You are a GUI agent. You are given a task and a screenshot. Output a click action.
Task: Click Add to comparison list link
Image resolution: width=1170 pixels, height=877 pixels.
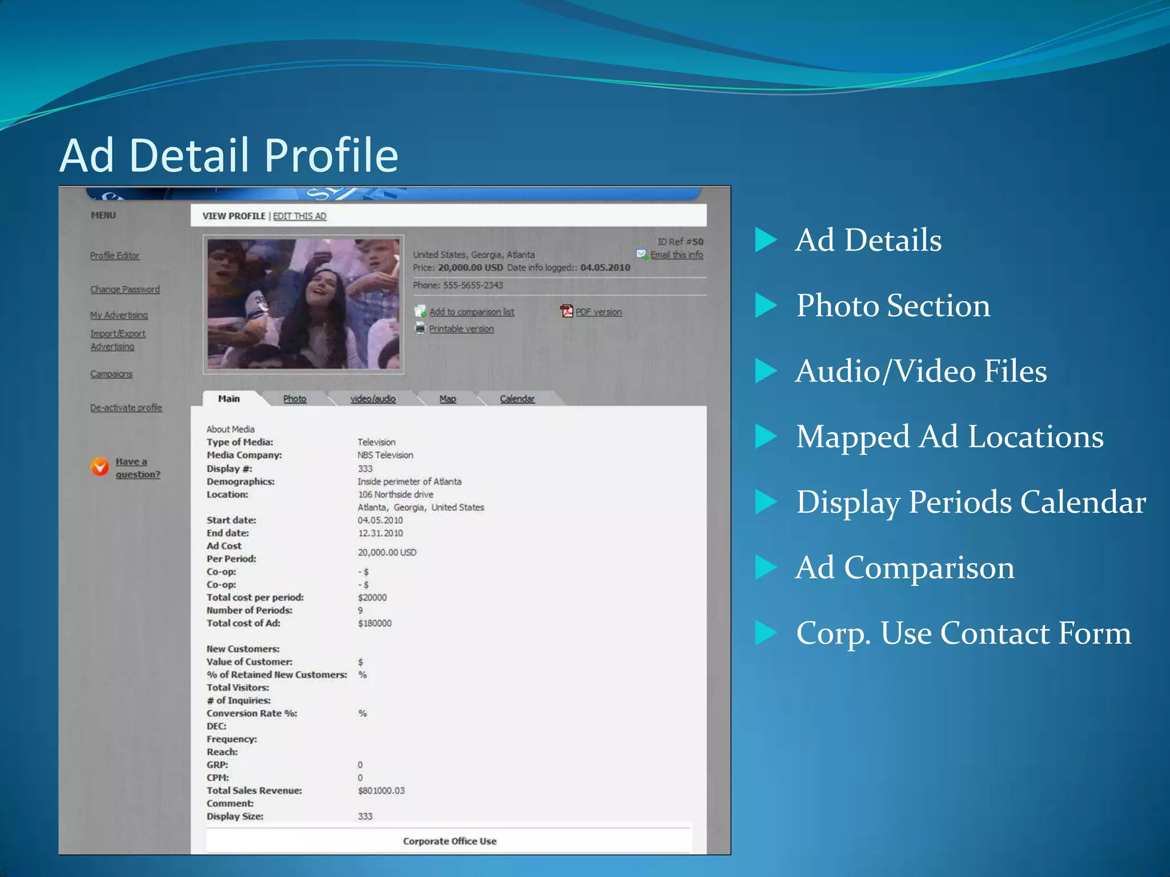[x=472, y=312]
